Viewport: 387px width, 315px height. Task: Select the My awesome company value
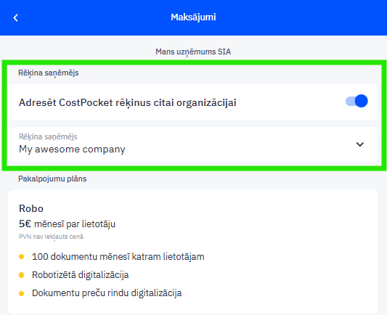[x=72, y=150]
